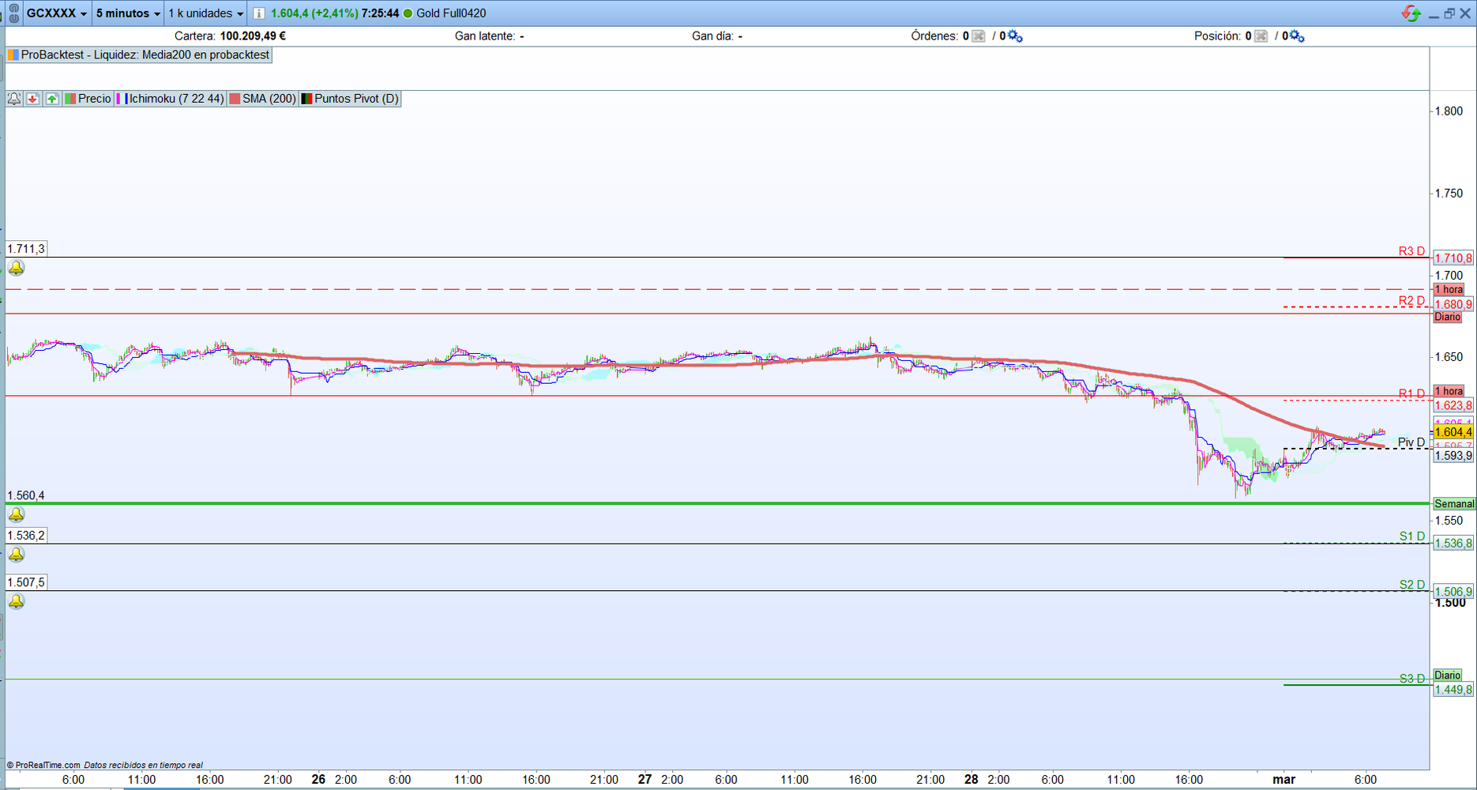Click the green up-arrow buy icon
The image size is (1477, 790).
click(x=52, y=99)
